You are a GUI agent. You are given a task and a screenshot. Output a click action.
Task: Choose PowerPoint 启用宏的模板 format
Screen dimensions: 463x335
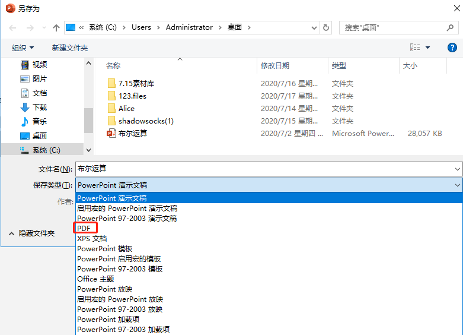point(269,258)
